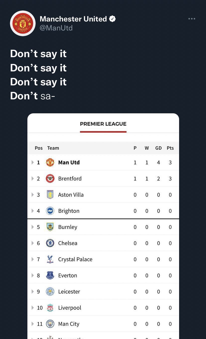
Task: Click the Manchester United profile avatar
Action: click(23, 23)
